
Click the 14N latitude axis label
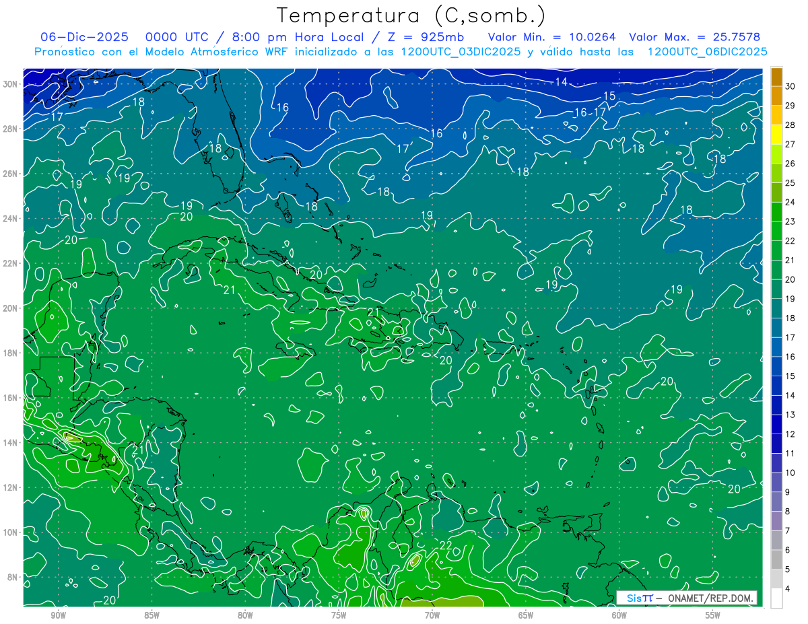pyautogui.click(x=11, y=443)
